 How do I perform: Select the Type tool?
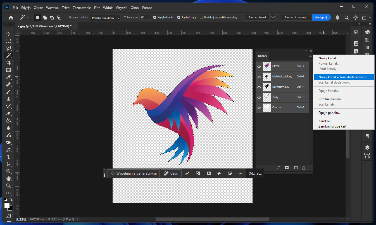pyautogui.click(x=8, y=157)
